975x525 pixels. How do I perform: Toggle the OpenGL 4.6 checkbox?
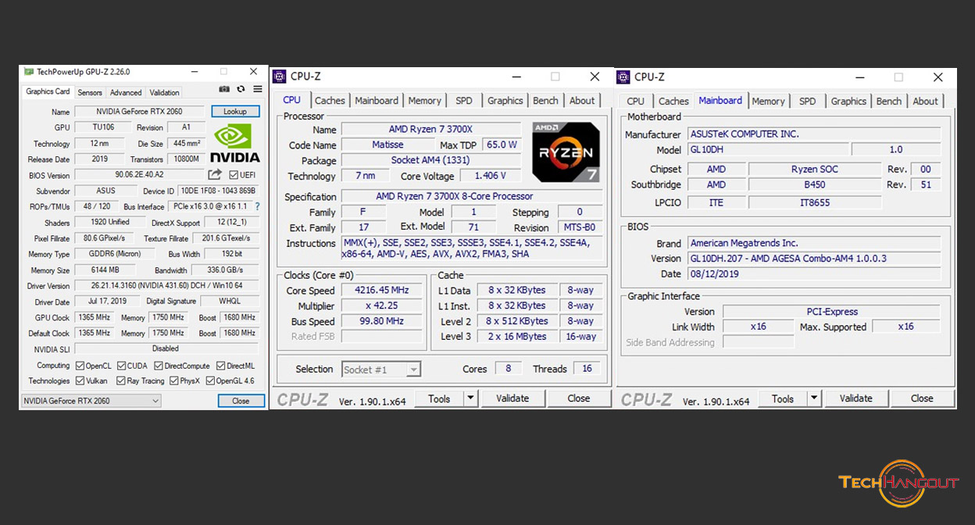pyautogui.click(x=209, y=381)
